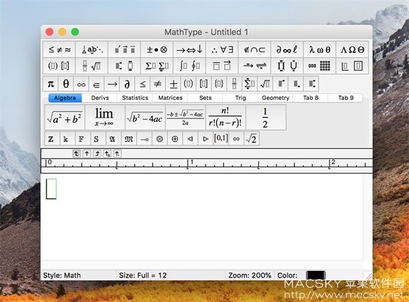This screenshot has width=409, height=302.
Task: Insert less-than-or-equal symbol from small bar
Action: [142, 84]
